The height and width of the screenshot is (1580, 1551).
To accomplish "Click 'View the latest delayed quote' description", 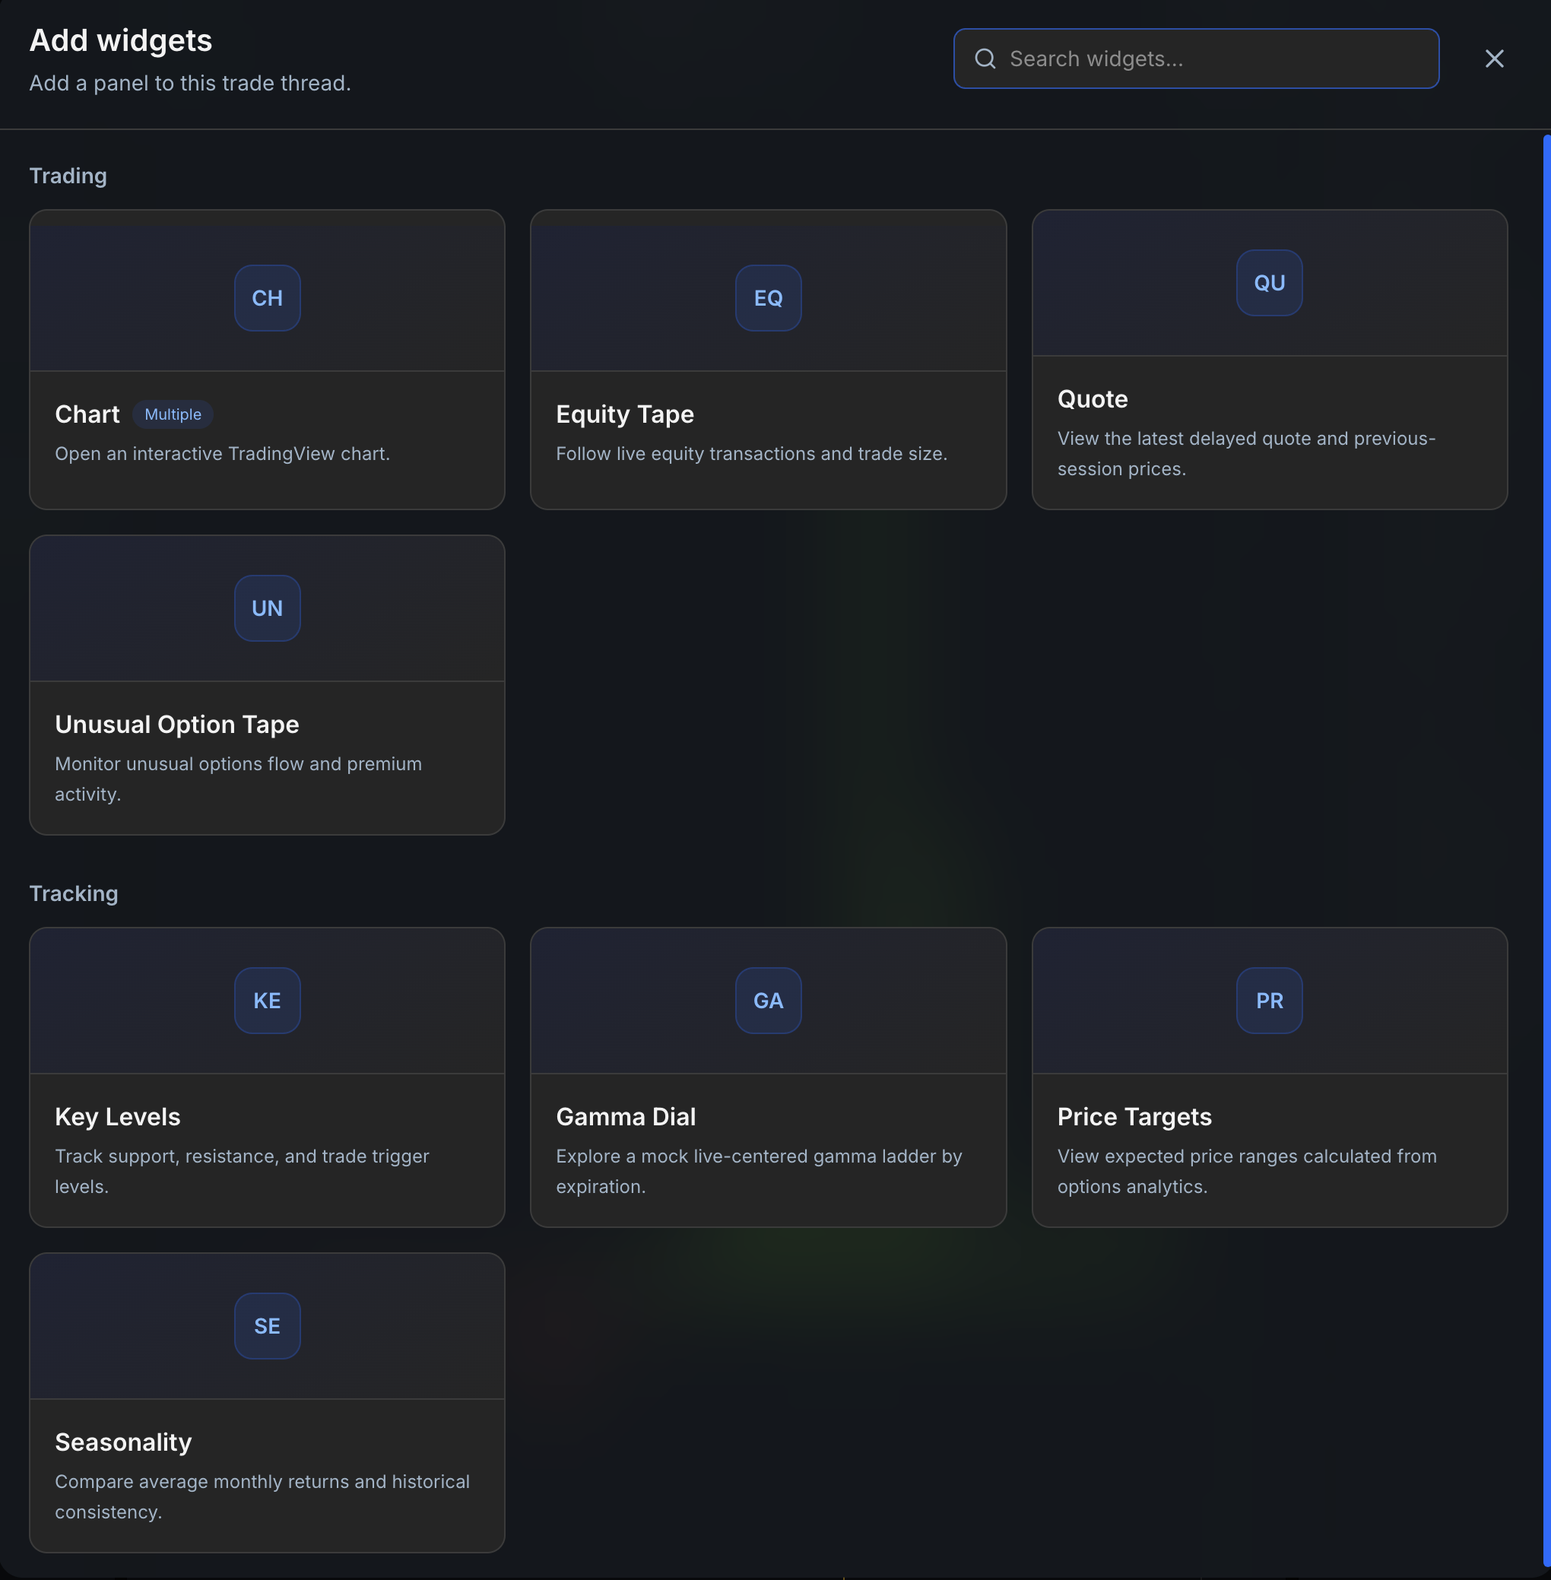I will point(1245,454).
